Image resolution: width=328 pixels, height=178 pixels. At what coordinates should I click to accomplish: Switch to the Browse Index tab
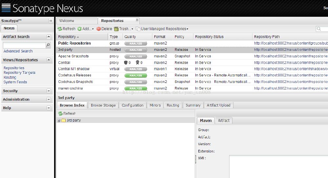pos(72,105)
